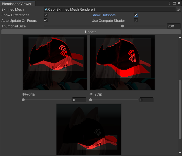Disable the Show Hotspots checkbox
The image size is (182, 156).
coord(136,15)
